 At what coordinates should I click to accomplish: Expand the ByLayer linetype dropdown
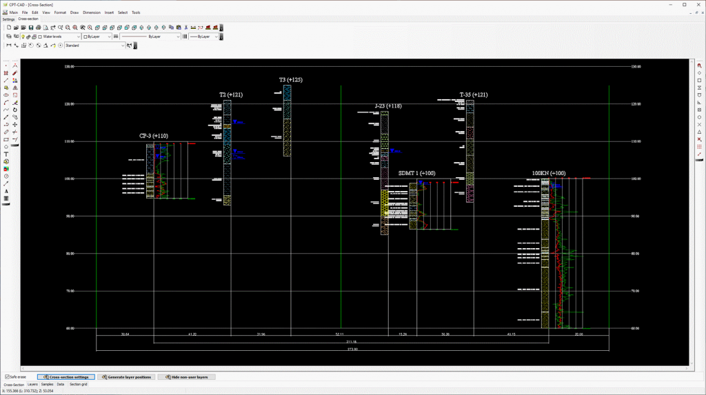pos(178,36)
